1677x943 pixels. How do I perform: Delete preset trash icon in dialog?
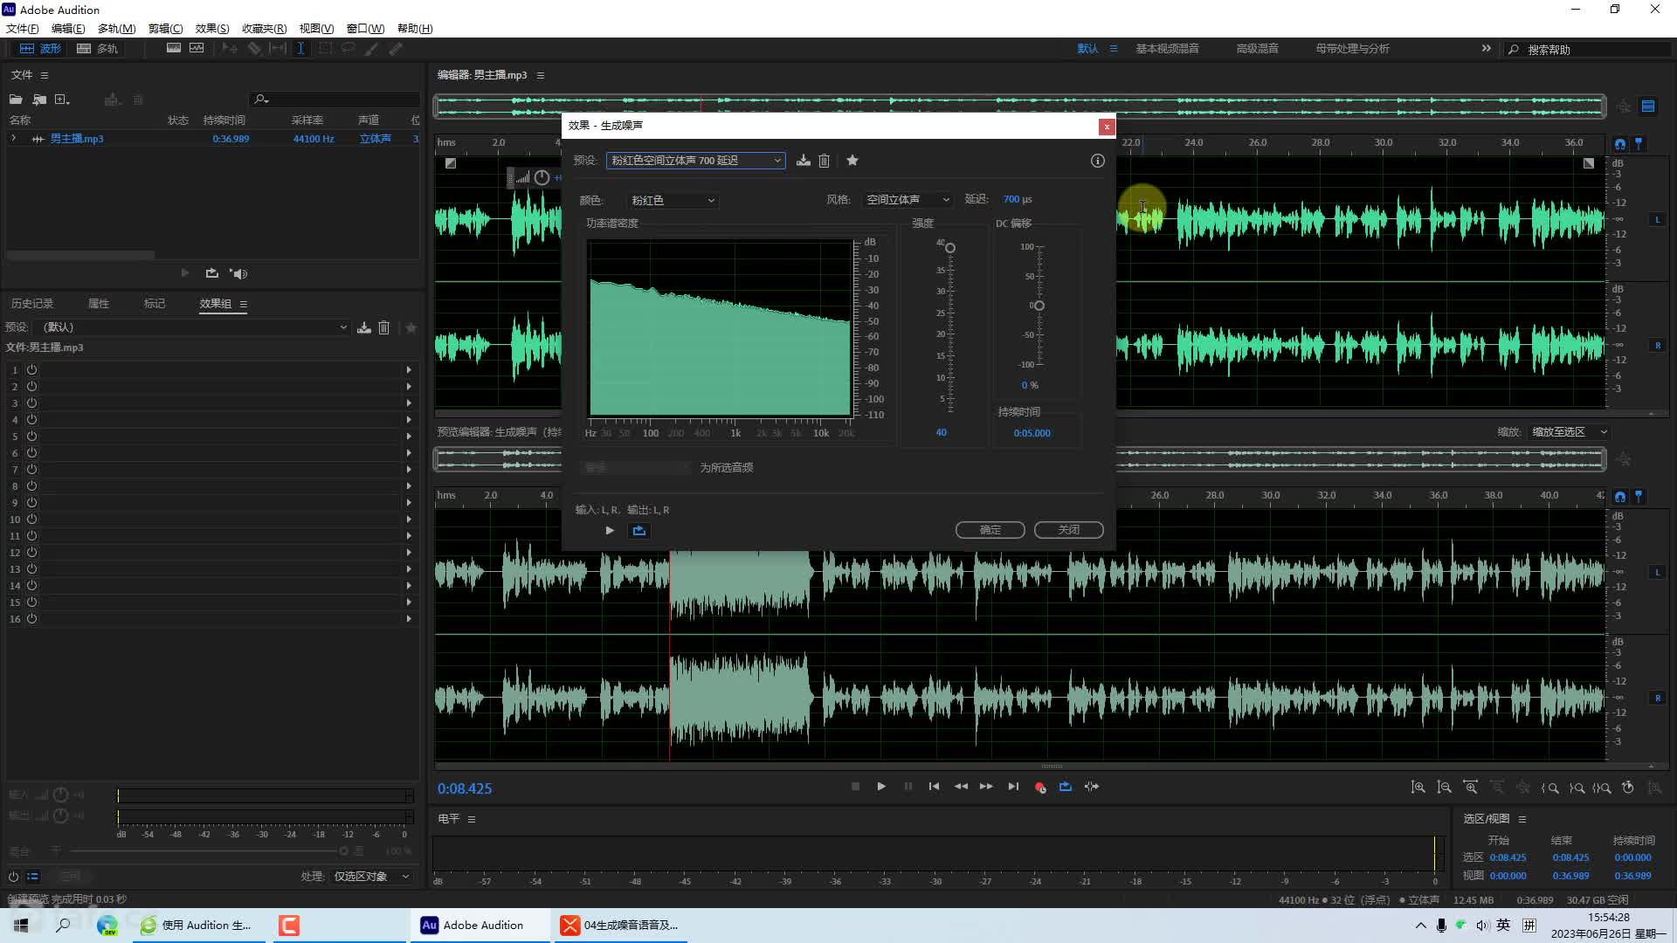tap(824, 161)
